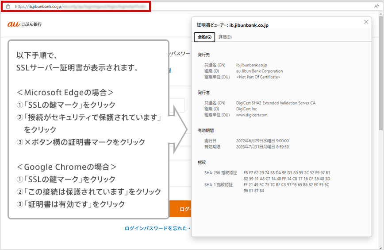
Task: Select the 全般(G) tab
Action: pos(204,37)
